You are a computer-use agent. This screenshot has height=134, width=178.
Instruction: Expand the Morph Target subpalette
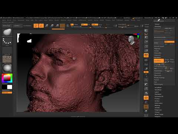tap(159, 114)
